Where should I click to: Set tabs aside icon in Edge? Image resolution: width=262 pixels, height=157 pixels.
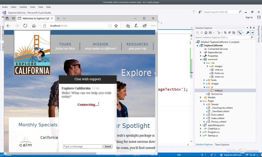pyautogui.click(x=13, y=18)
